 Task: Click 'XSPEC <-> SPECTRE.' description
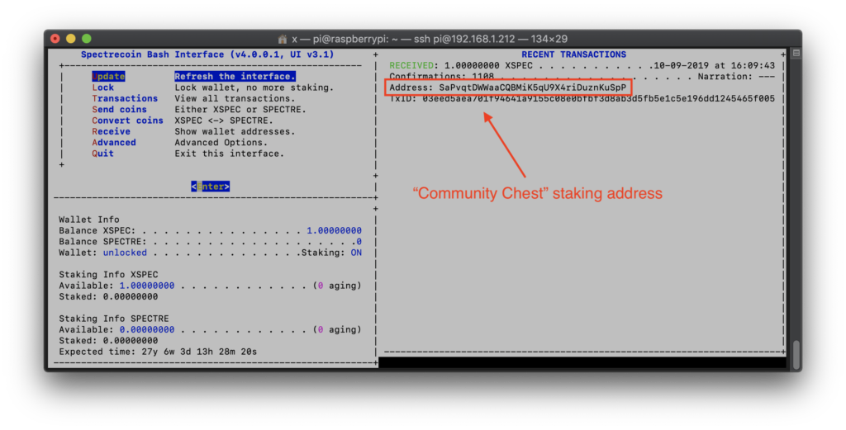(x=224, y=120)
